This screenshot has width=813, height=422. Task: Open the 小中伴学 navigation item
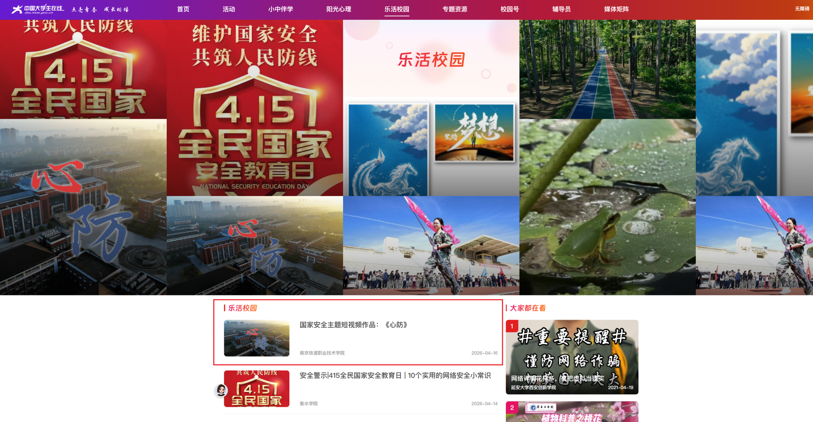(280, 9)
